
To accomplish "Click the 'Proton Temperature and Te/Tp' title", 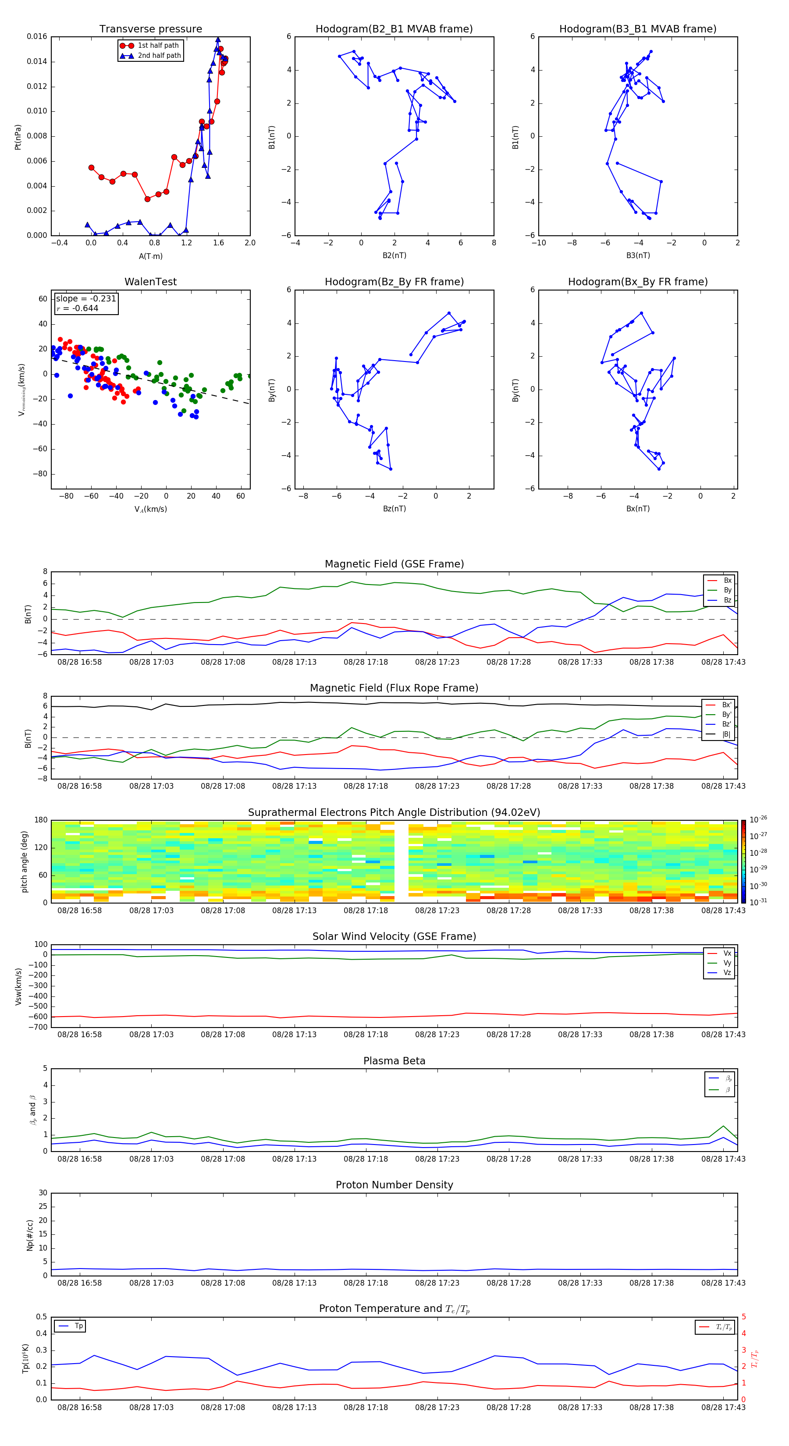I will tap(394, 1309).
